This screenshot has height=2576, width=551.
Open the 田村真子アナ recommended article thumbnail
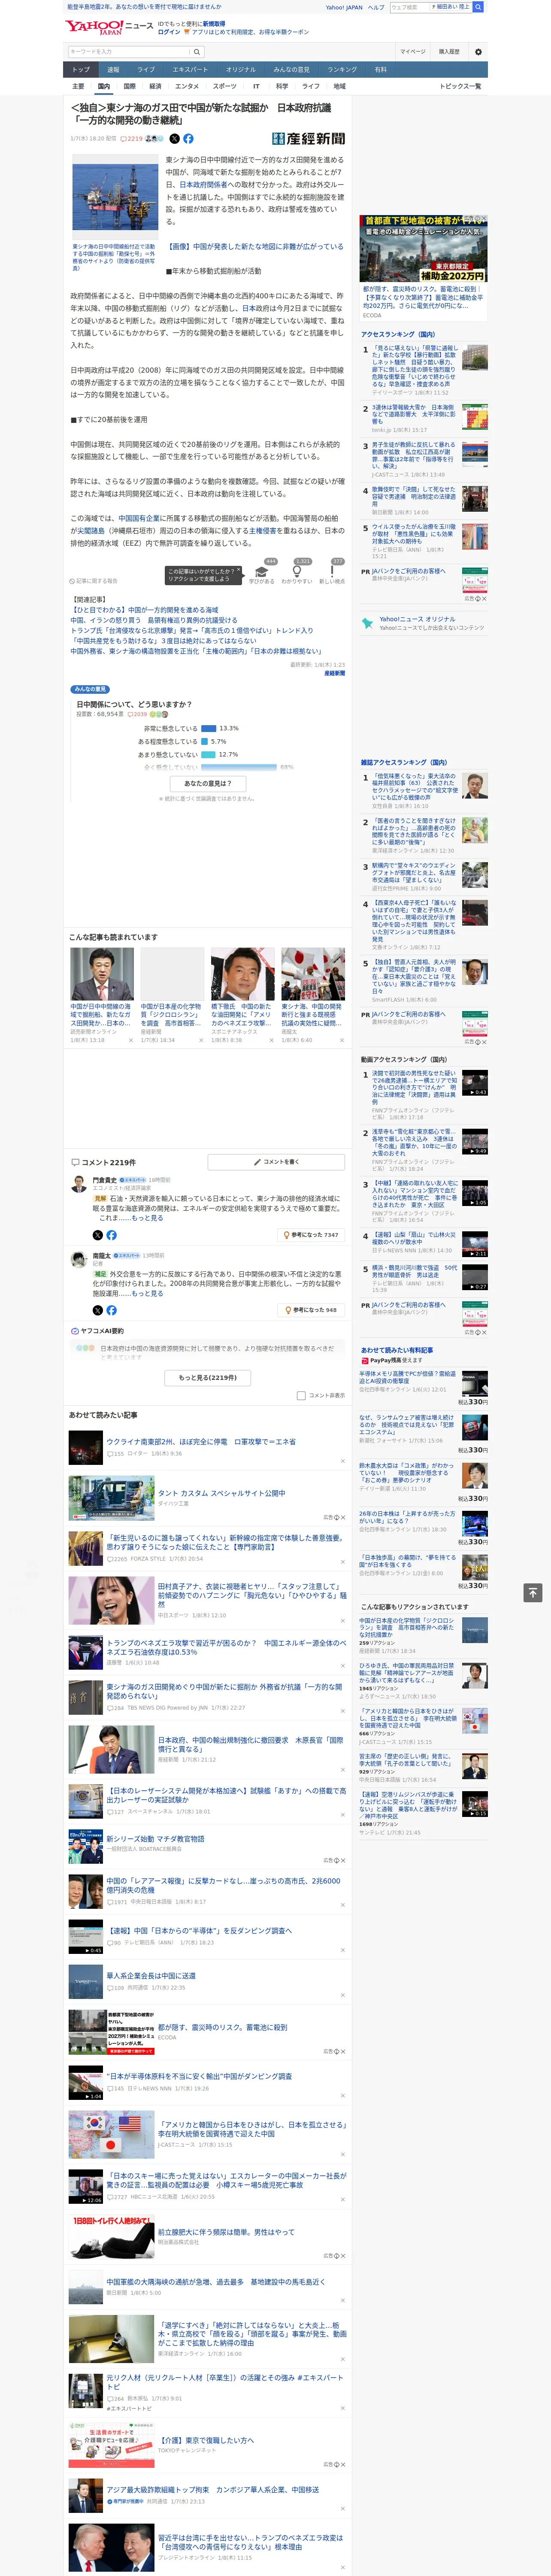coord(111,1601)
